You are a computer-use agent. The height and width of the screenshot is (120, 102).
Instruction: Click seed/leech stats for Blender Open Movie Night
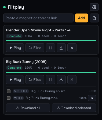click(52, 36)
